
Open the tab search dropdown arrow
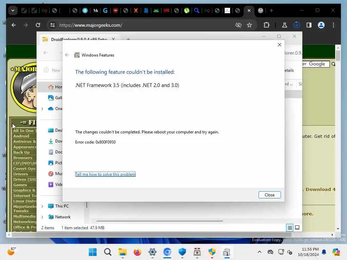[x=13, y=10]
